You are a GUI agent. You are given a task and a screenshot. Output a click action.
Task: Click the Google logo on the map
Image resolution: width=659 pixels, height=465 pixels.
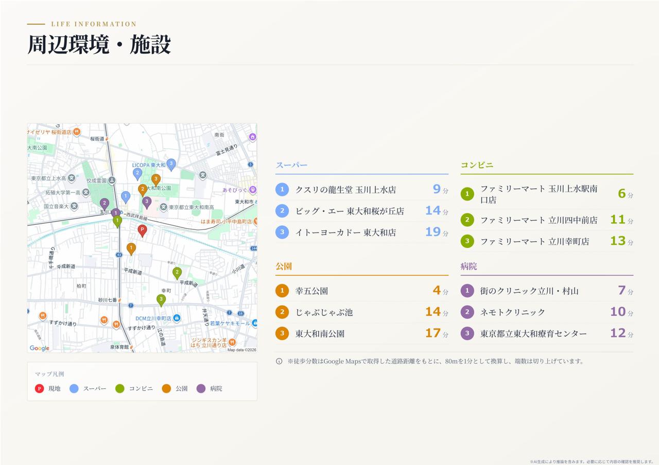[x=40, y=348]
